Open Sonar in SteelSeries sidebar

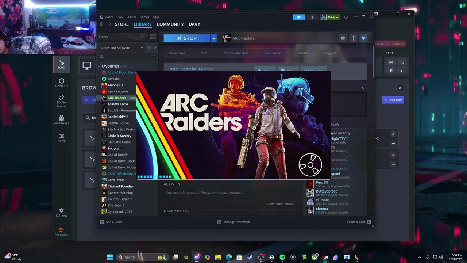pyautogui.click(x=61, y=64)
